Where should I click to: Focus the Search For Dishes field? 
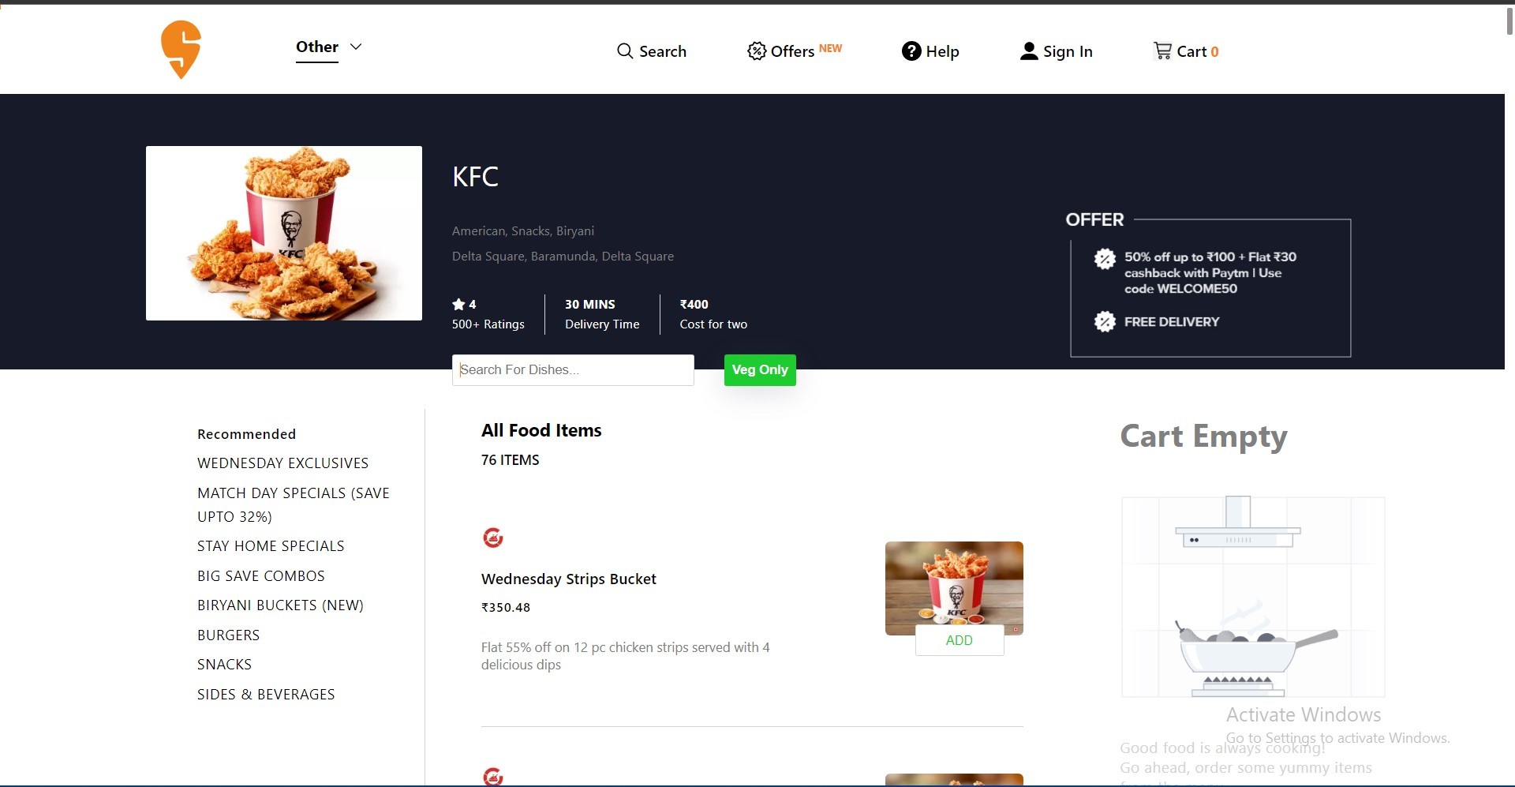point(573,369)
